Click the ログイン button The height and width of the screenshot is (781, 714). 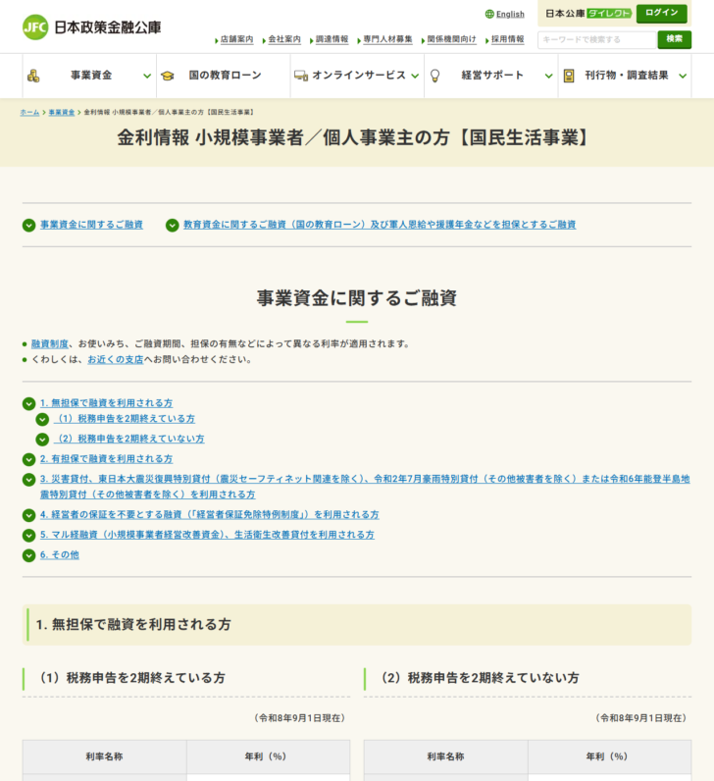662,13
